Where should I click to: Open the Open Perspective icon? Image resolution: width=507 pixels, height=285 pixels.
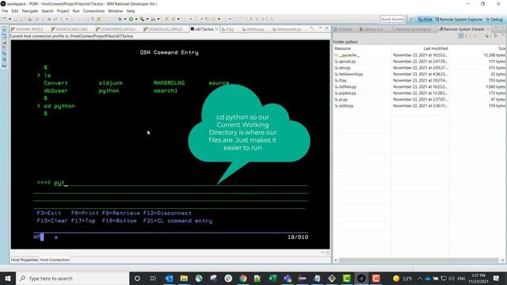(x=411, y=19)
